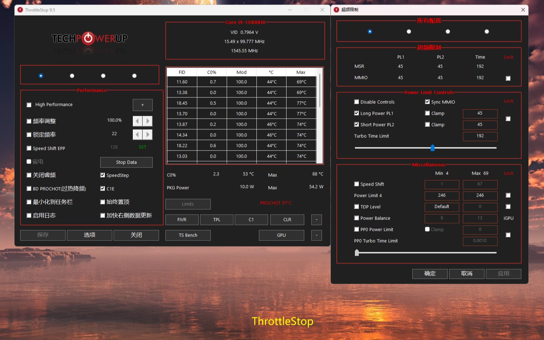Select third profile radio in ThrottleStop
This screenshot has height=340, width=544.
coord(103,76)
